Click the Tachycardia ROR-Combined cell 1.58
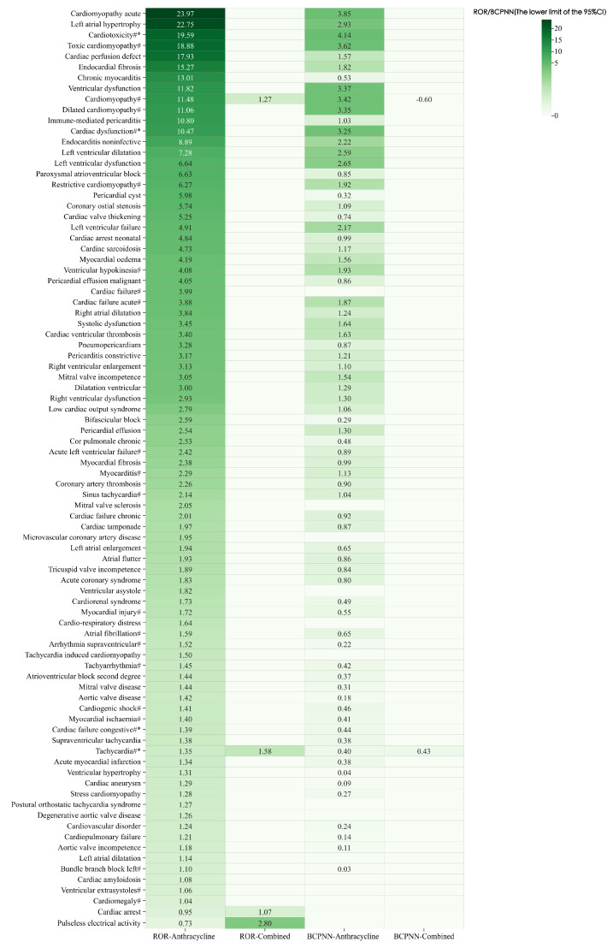613x948 pixels. 264,751
